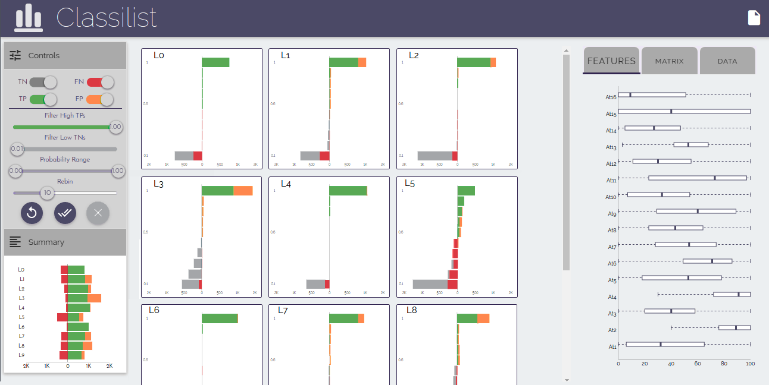Click the Controls tune sliders icon
This screenshot has height=385, width=769.
pos(15,55)
